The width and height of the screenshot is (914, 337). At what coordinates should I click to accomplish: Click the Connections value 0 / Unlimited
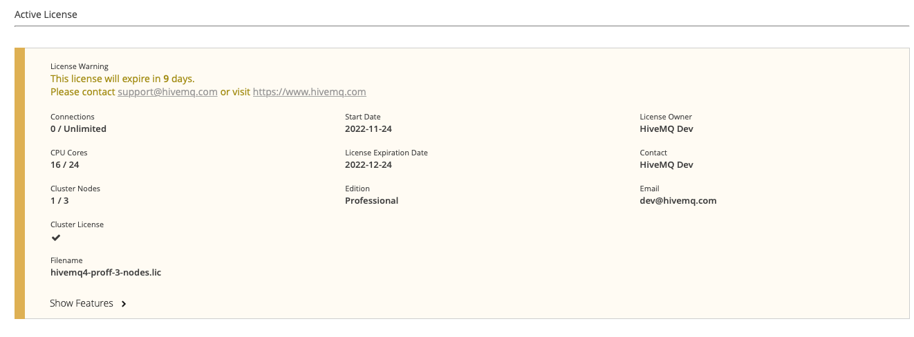click(x=79, y=129)
